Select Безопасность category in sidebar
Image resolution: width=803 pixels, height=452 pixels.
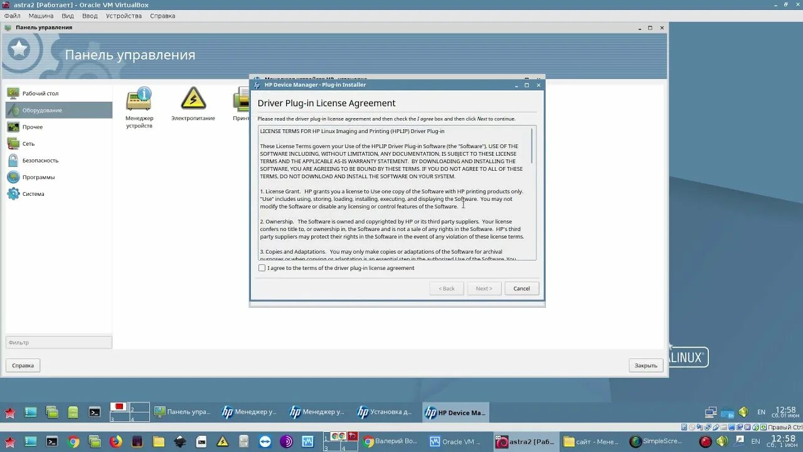[59, 160]
